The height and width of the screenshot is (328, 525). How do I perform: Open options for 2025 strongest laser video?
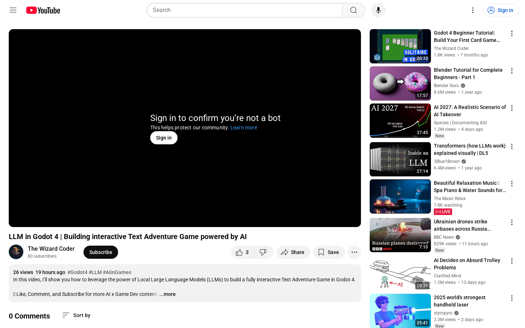512,298
